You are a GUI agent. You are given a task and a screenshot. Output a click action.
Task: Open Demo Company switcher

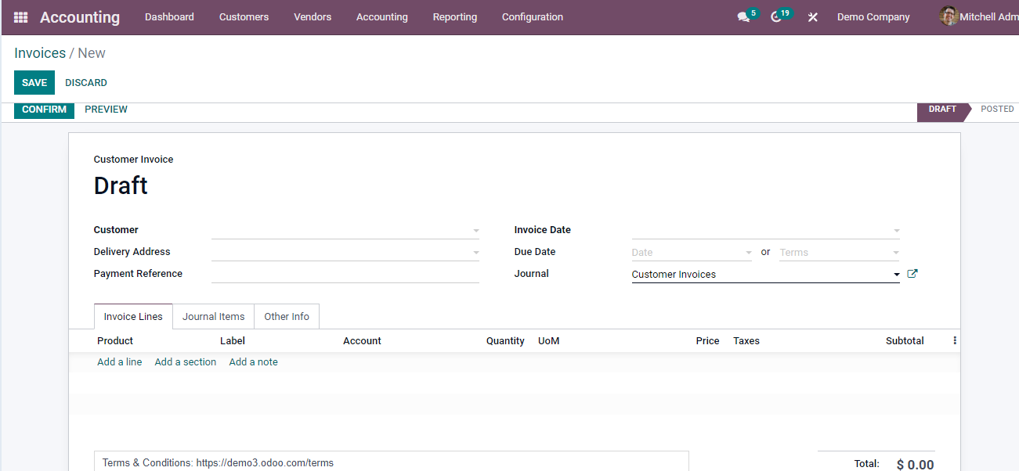pos(873,17)
